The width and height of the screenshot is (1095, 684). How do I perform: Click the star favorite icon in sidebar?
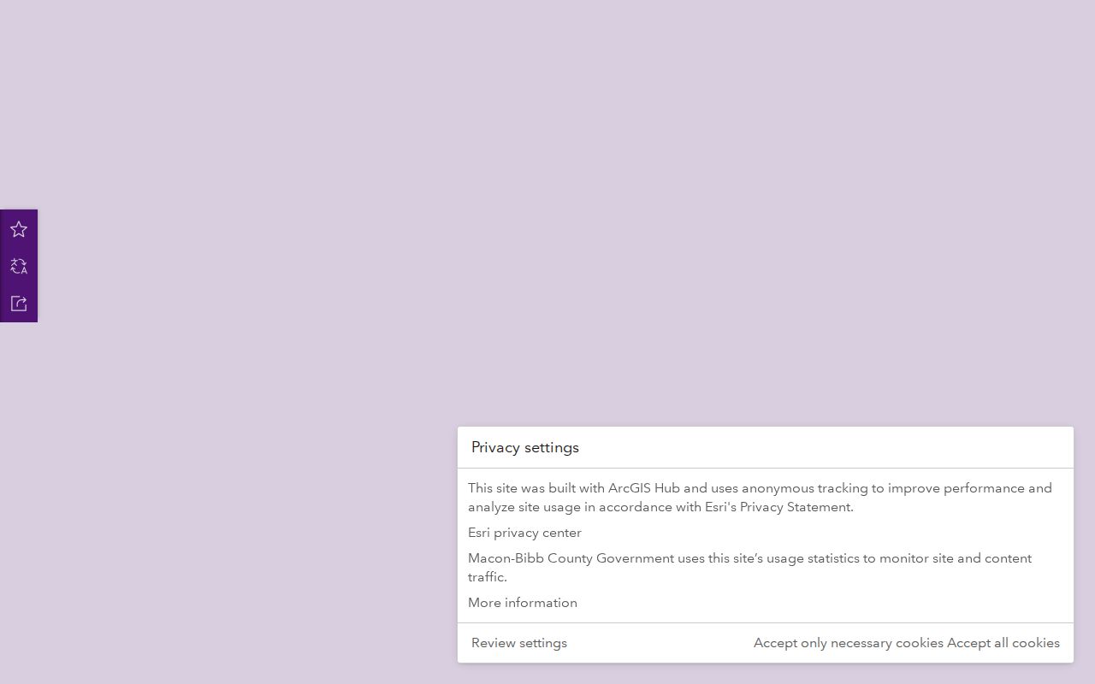[x=19, y=229]
